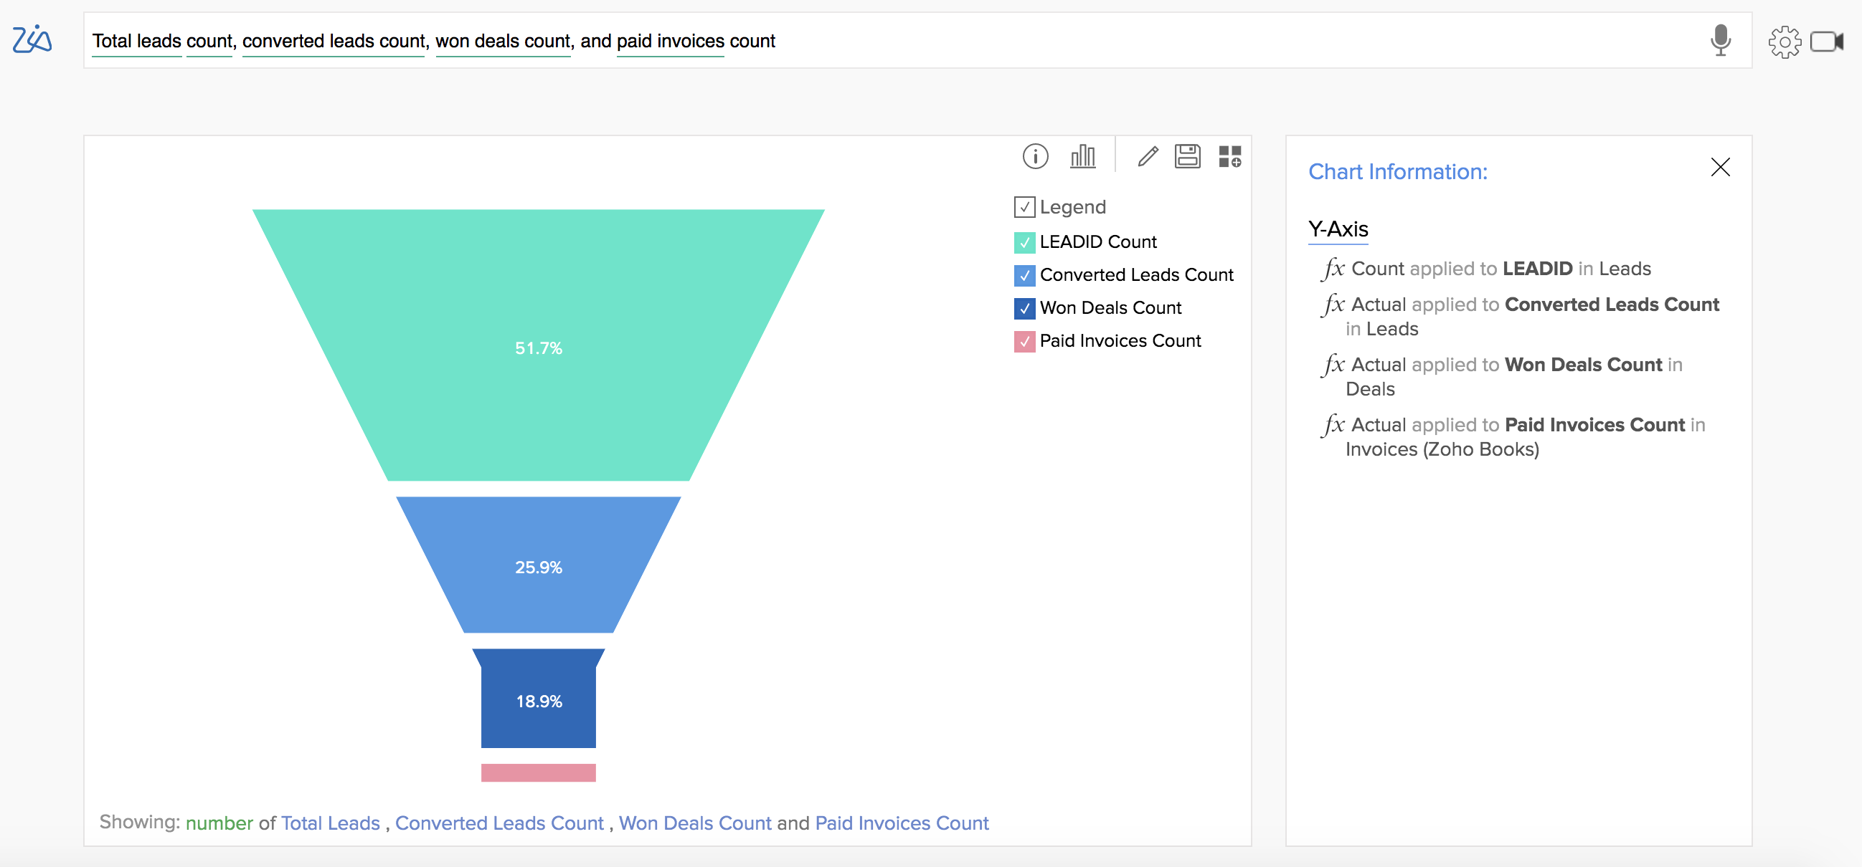This screenshot has width=1862, height=867.
Task: Toggle Won Deals Count legend checkbox
Action: click(1024, 308)
